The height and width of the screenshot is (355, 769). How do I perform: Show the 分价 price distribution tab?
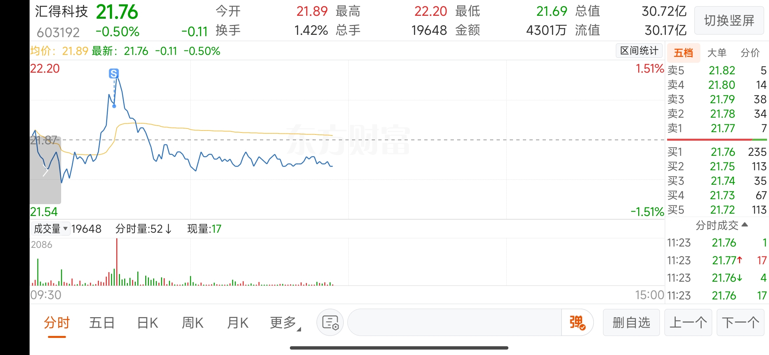(750, 53)
